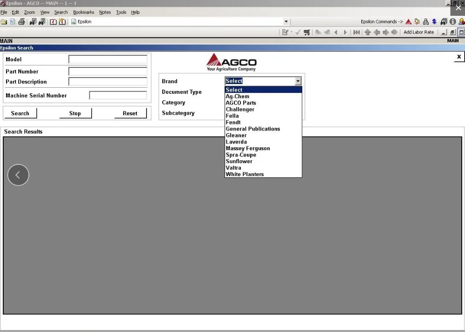This screenshot has width=465, height=332.
Task: Expand the arrow beside notepad edit icon
Action: point(292,33)
